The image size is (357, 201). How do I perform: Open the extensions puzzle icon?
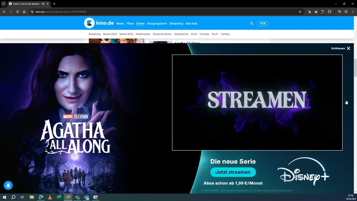coord(329,12)
